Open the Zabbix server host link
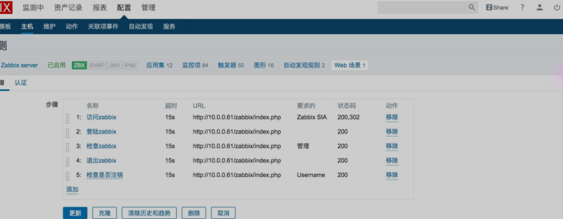This screenshot has height=219, width=563. click(20, 65)
